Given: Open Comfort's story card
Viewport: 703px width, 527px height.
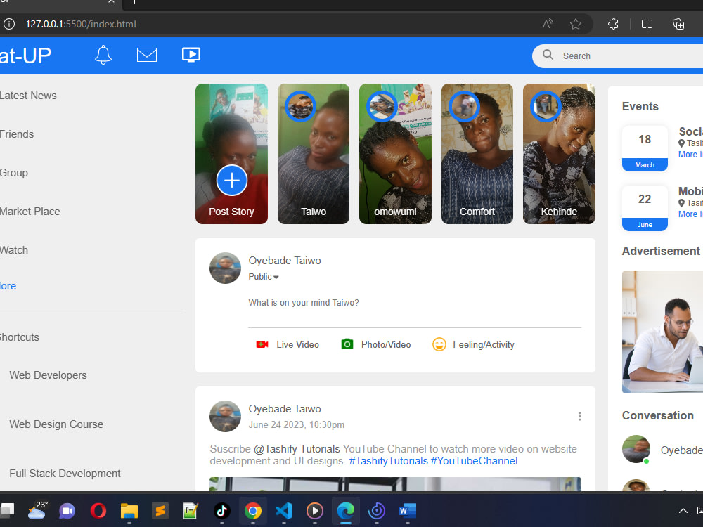Looking at the screenshot, I should pyautogui.click(x=477, y=154).
